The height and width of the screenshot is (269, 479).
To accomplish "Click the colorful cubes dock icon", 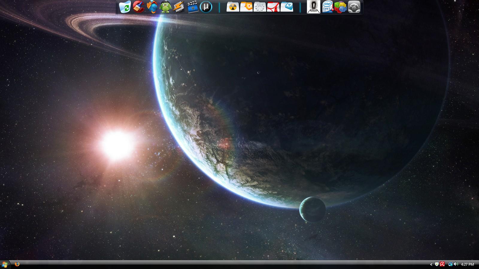I will point(341,7).
